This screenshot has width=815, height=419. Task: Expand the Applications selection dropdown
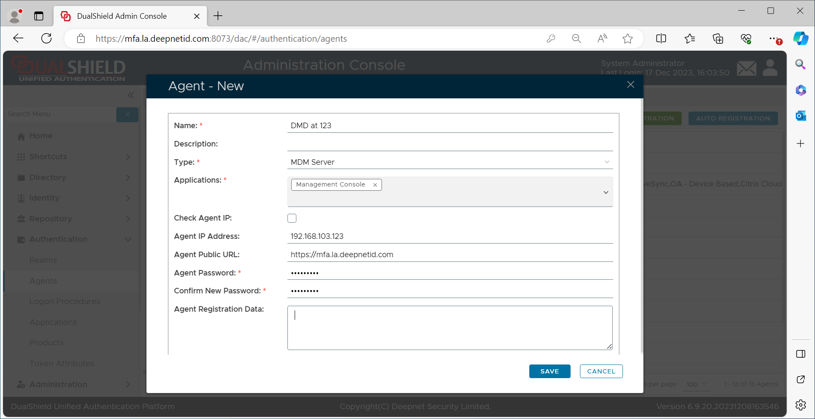[x=606, y=192]
